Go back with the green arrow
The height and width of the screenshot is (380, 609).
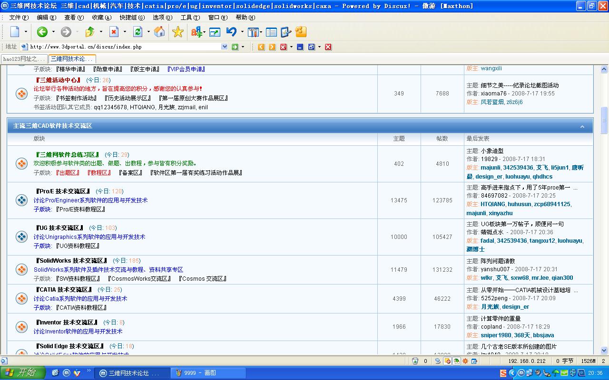(x=42, y=32)
